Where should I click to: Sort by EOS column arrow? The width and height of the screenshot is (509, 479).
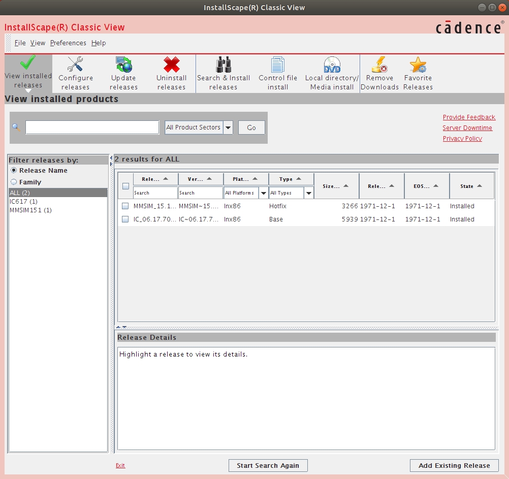tap(436, 186)
